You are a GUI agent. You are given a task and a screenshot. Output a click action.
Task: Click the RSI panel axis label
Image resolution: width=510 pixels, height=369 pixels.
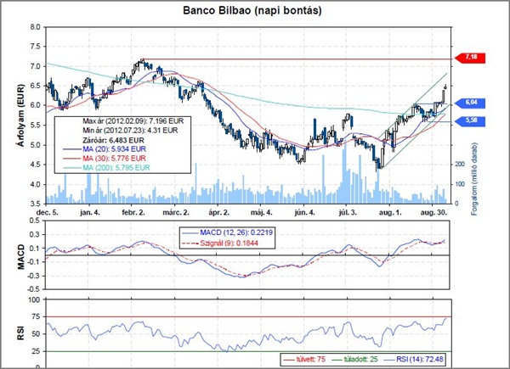click(x=20, y=333)
